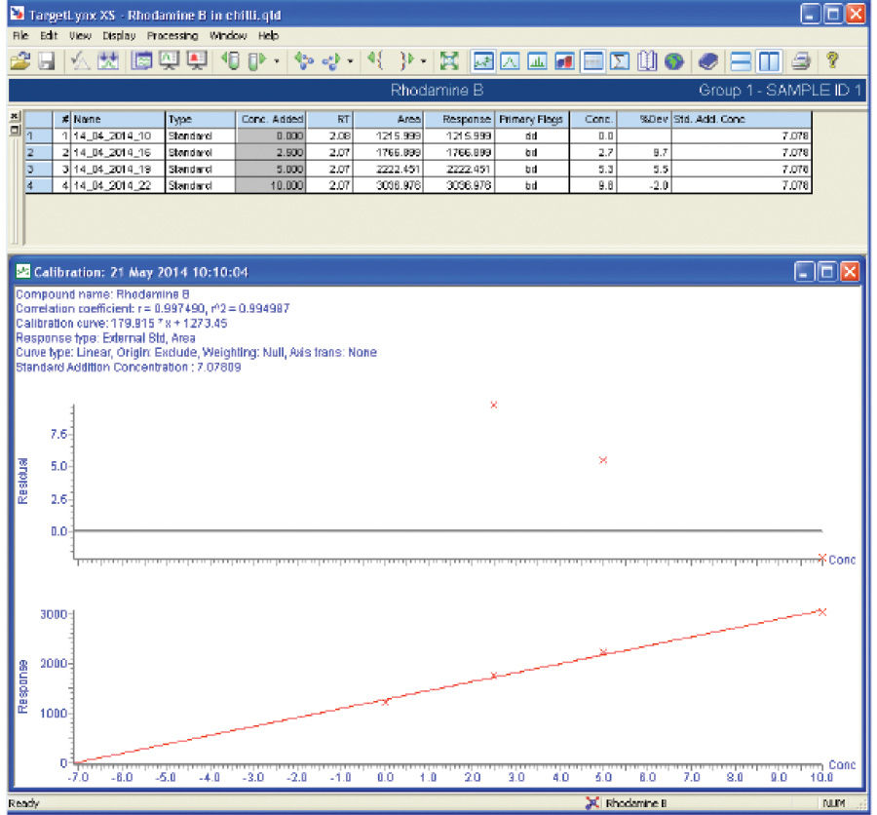
Task: Click the sigma statistics icon
Action: (620, 60)
